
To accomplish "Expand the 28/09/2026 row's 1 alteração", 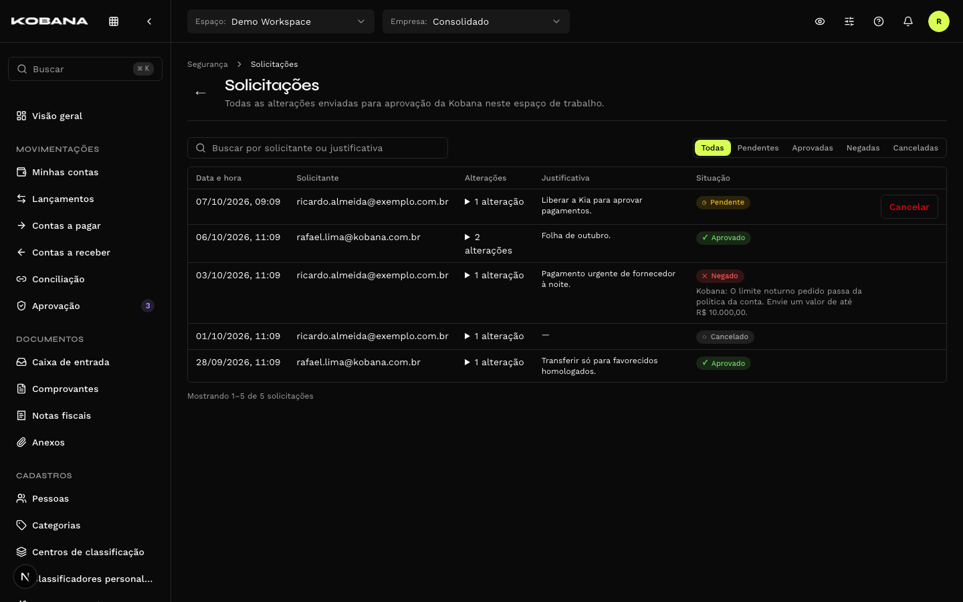I will (x=494, y=362).
